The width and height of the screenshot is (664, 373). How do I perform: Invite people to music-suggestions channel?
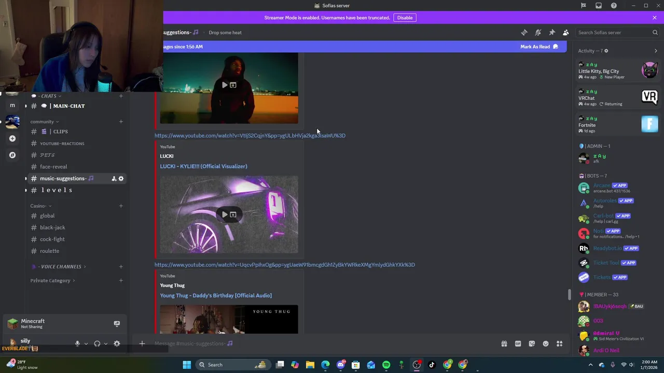click(x=114, y=179)
